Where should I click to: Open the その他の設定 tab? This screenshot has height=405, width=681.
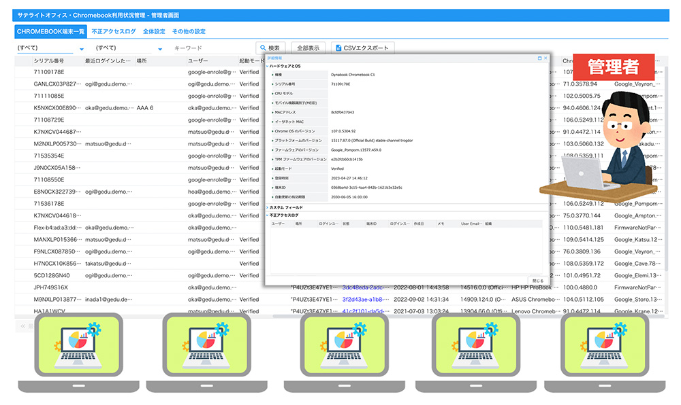[189, 32]
